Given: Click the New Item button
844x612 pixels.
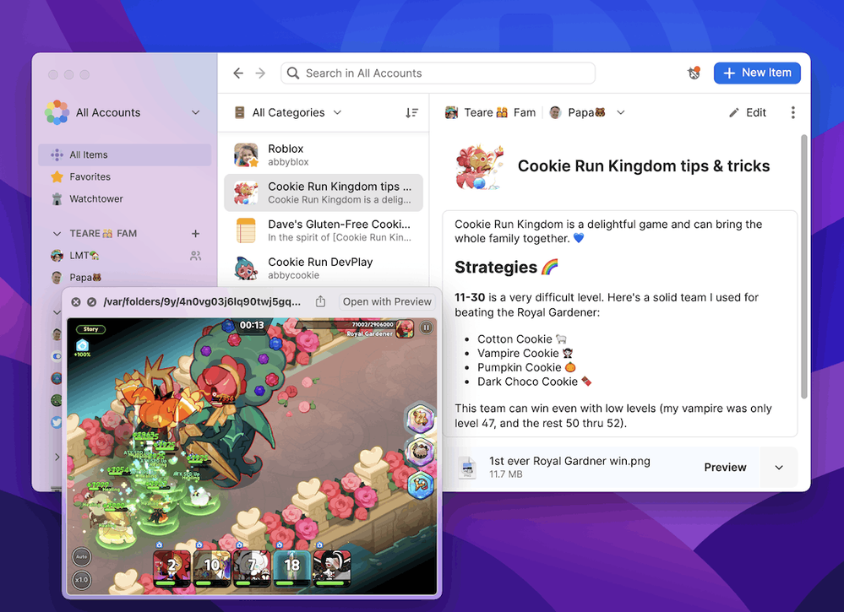Looking at the screenshot, I should point(756,73).
